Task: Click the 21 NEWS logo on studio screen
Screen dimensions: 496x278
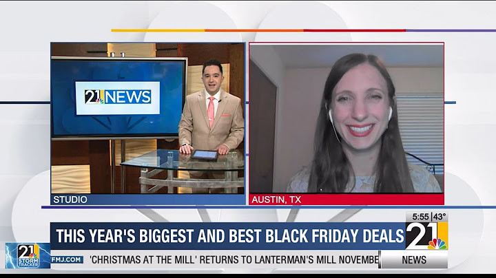Action: (x=117, y=98)
